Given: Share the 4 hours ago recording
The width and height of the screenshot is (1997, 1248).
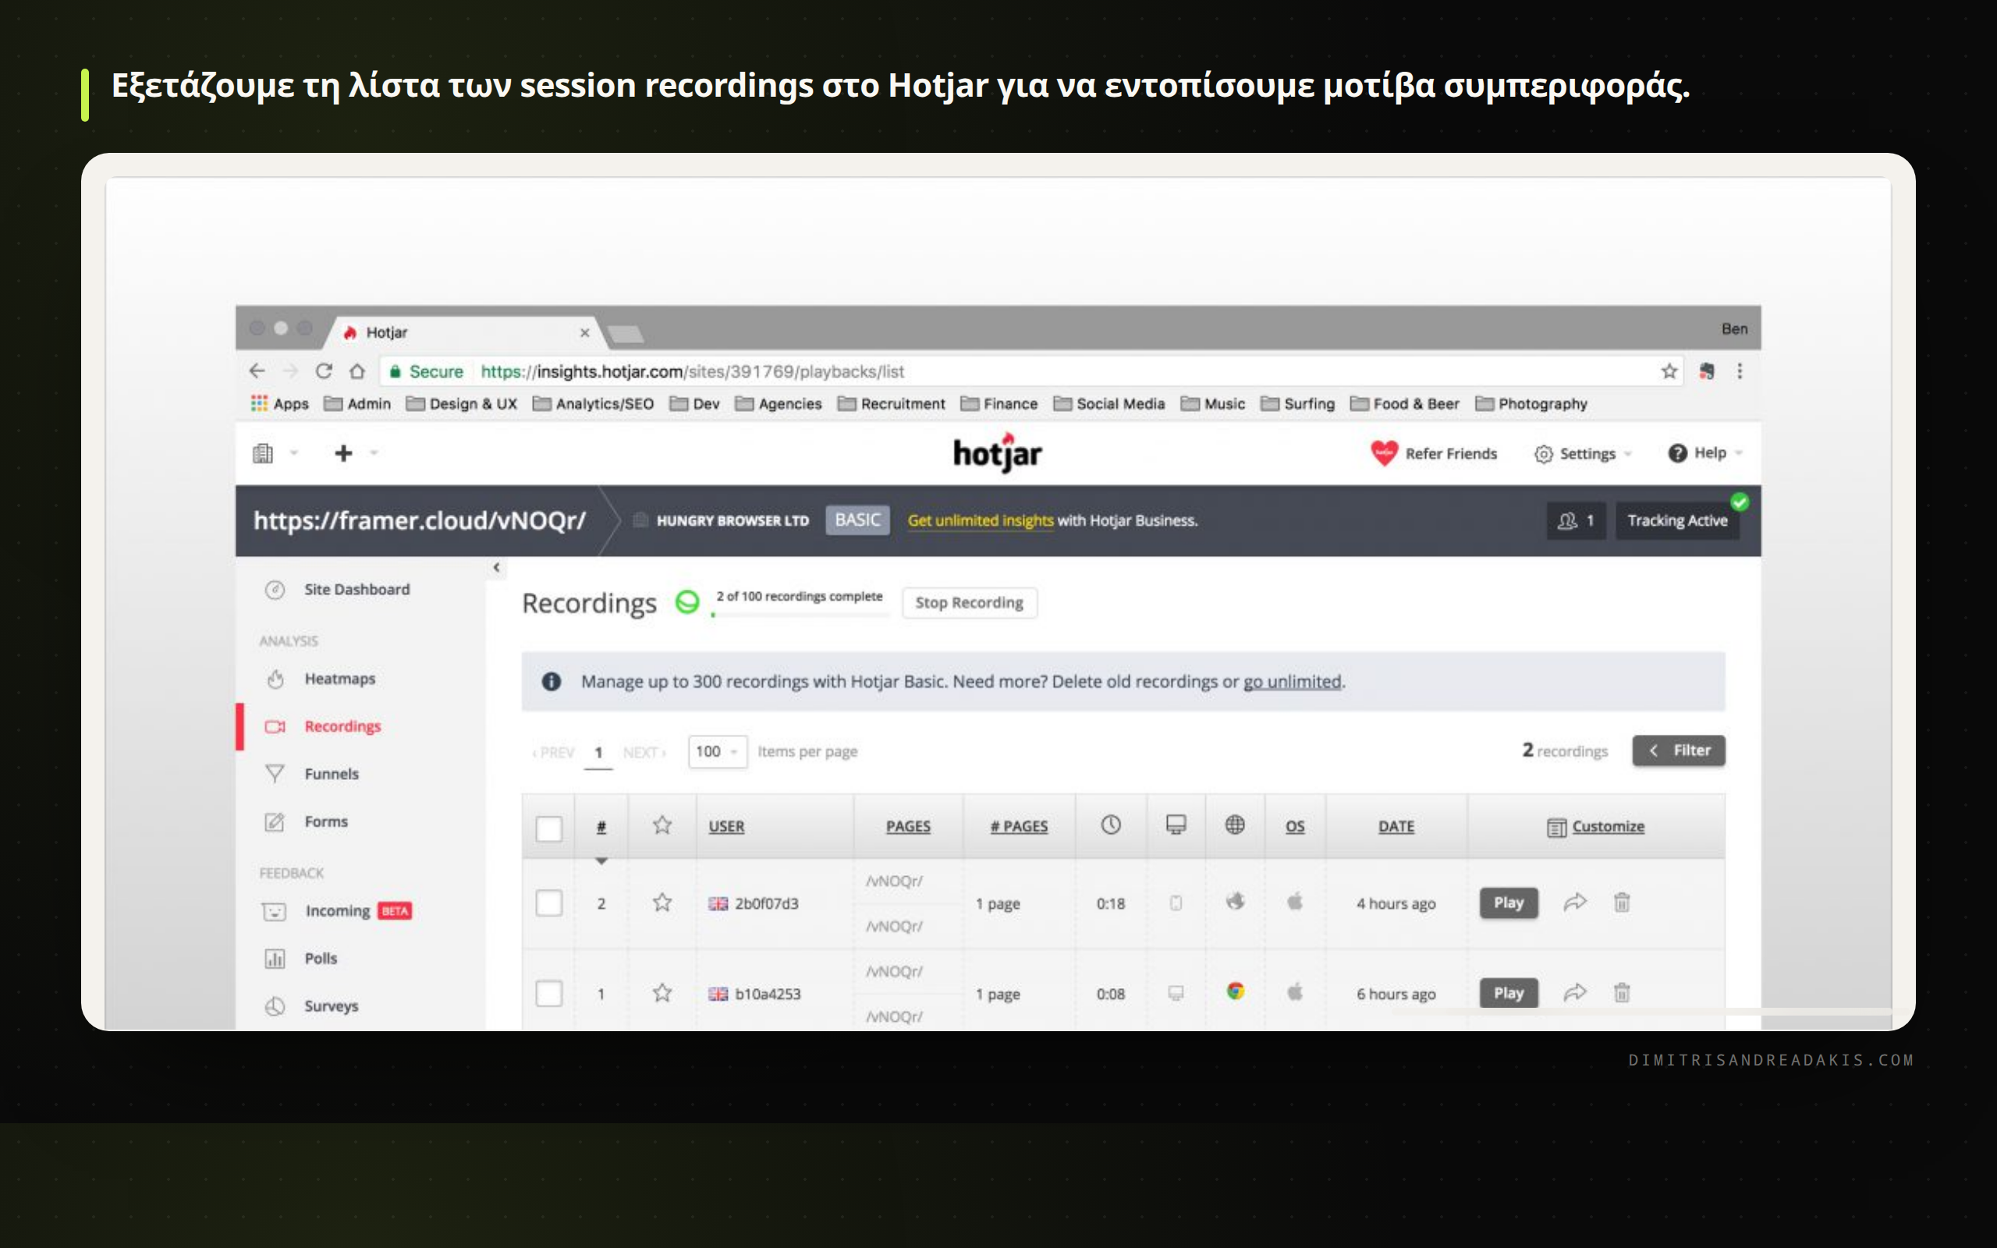Looking at the screenshot, I should tap(1574, 902).
